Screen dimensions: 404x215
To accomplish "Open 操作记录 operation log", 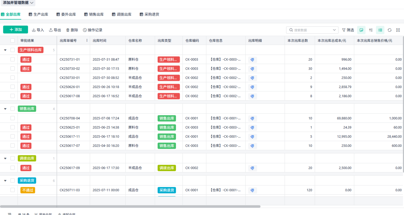I will [93, 30].
